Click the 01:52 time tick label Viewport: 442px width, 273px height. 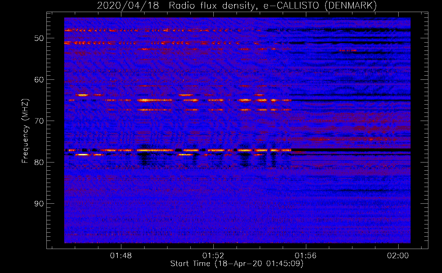pos(213,256)
